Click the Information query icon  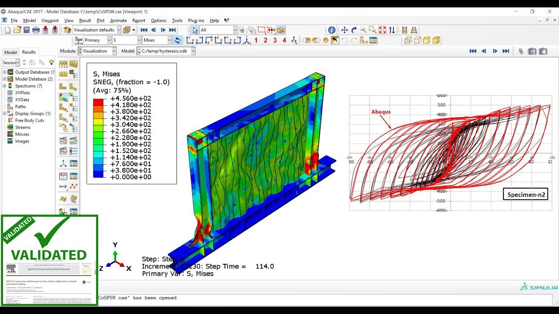pyautogui.click(x=332, y=30)
